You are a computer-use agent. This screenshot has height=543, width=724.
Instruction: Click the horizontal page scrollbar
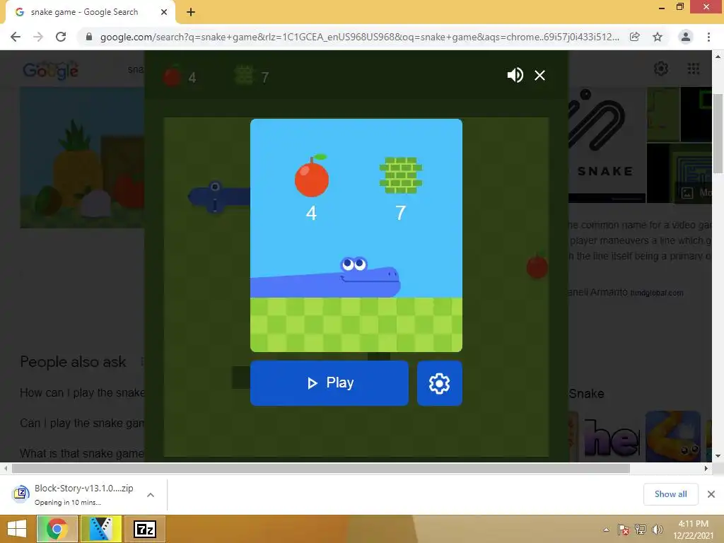(x=321, y=468)
